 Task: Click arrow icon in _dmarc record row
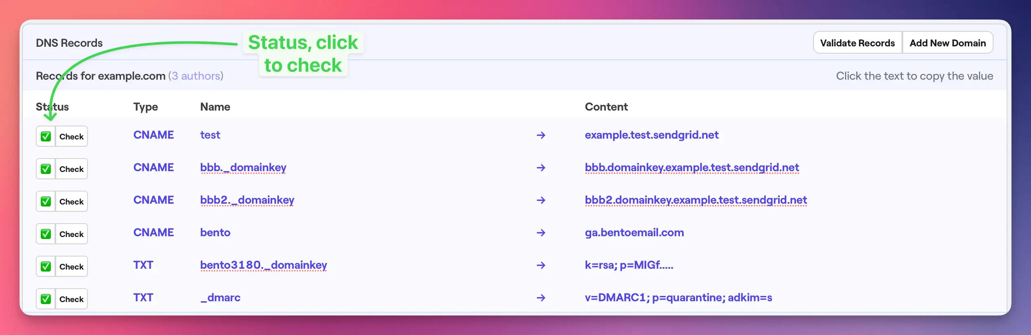541,298
